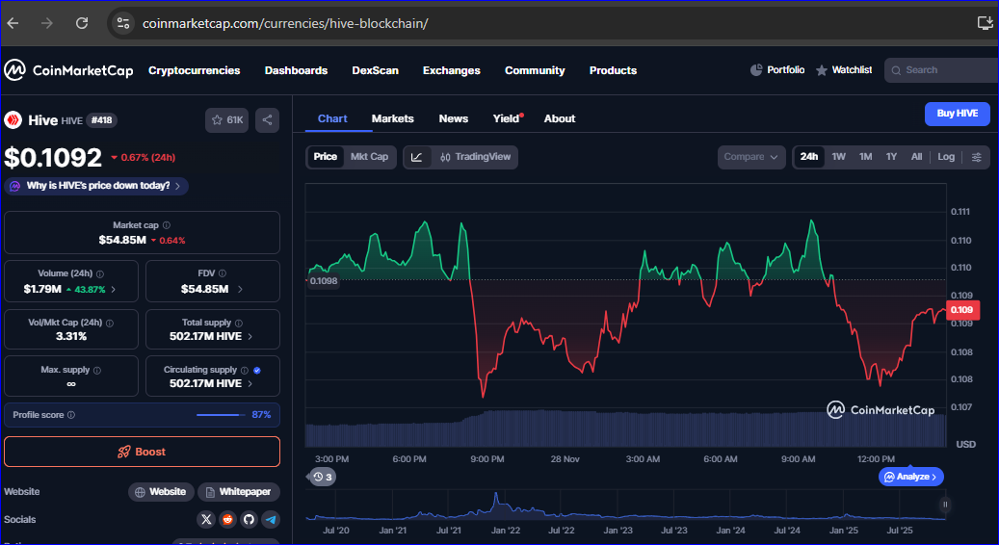999x545 pixels.
Task: Switch to the Chart tab
Action: (332, 118)
